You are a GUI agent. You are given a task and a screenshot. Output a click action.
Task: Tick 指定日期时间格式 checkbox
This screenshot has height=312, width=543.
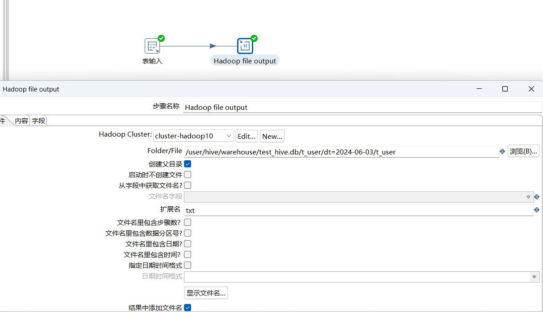tap(188, 265)
